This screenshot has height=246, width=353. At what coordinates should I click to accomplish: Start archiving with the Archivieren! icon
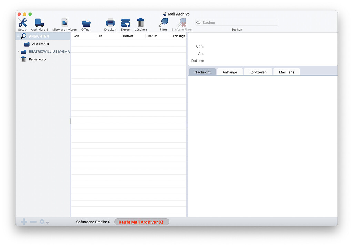[39, 23]
